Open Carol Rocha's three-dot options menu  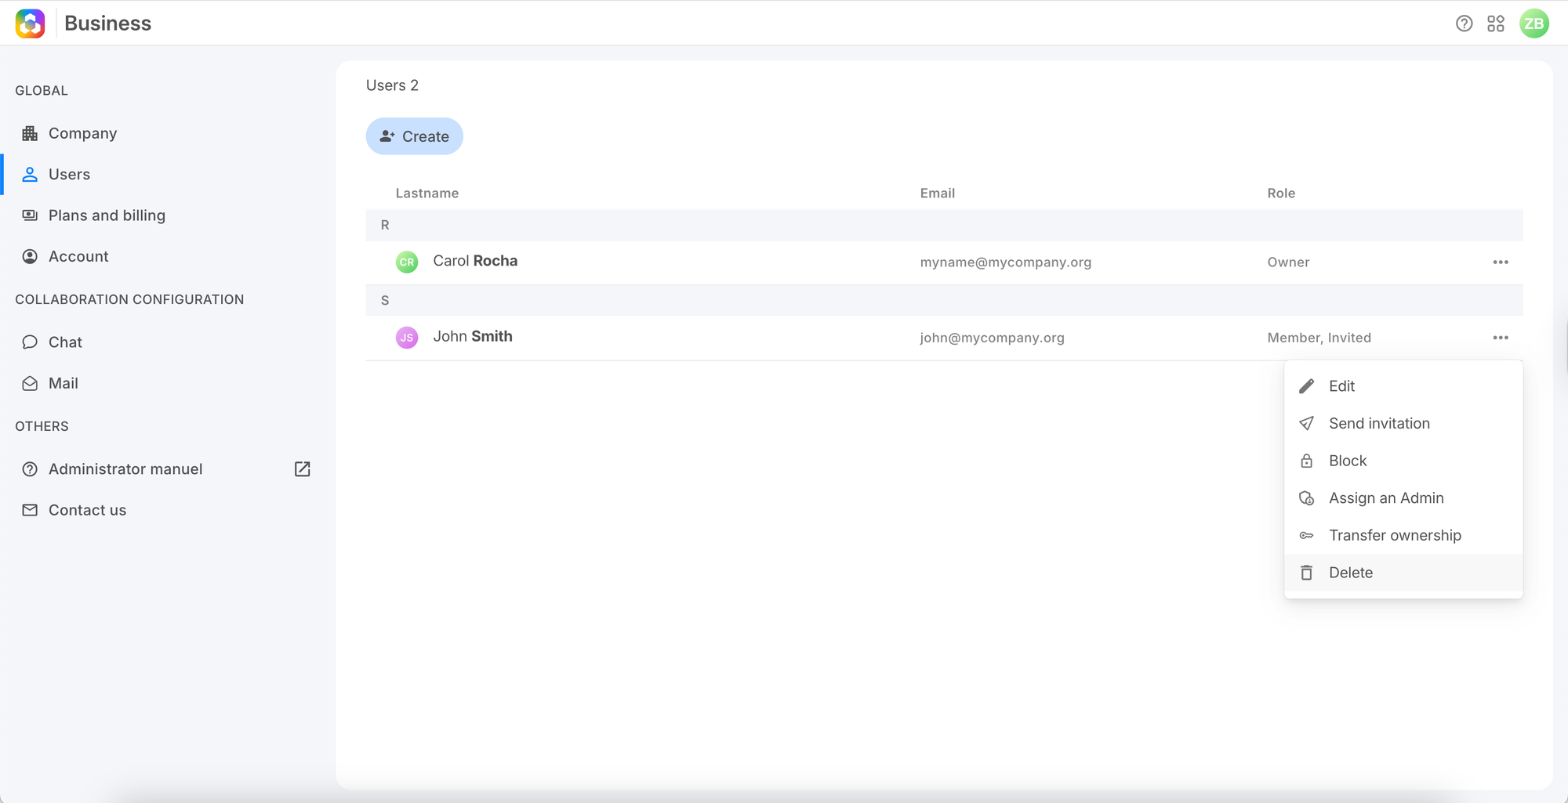(x=1501, y=262)
